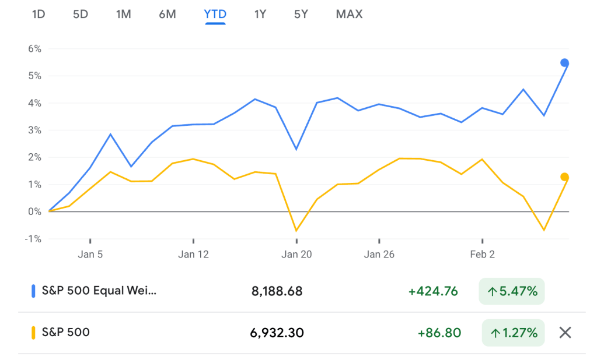This screenshot has height=360, width=597.
Task: Click the blue line endpoint dot
Action: pos(564,63)
